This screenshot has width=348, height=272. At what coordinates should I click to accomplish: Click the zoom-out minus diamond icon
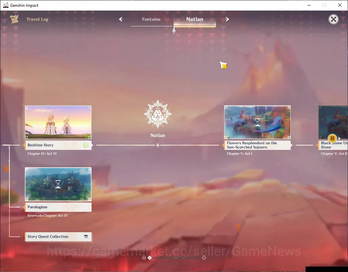(144, 258)
